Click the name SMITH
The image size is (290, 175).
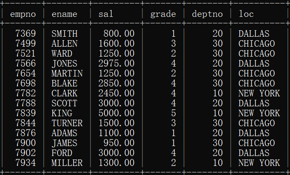tap(64, 34)
